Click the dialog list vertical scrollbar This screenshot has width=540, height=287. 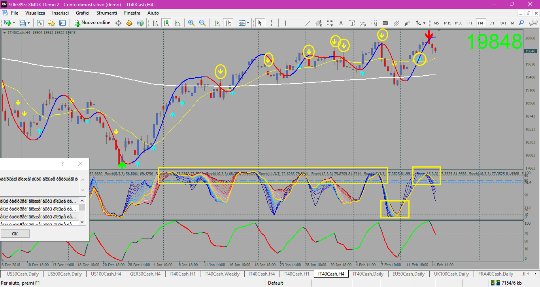(x=82, y=211)
